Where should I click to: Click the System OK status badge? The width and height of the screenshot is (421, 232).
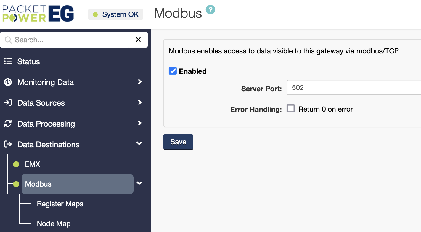pyautogui.click(x=116, y=14)
